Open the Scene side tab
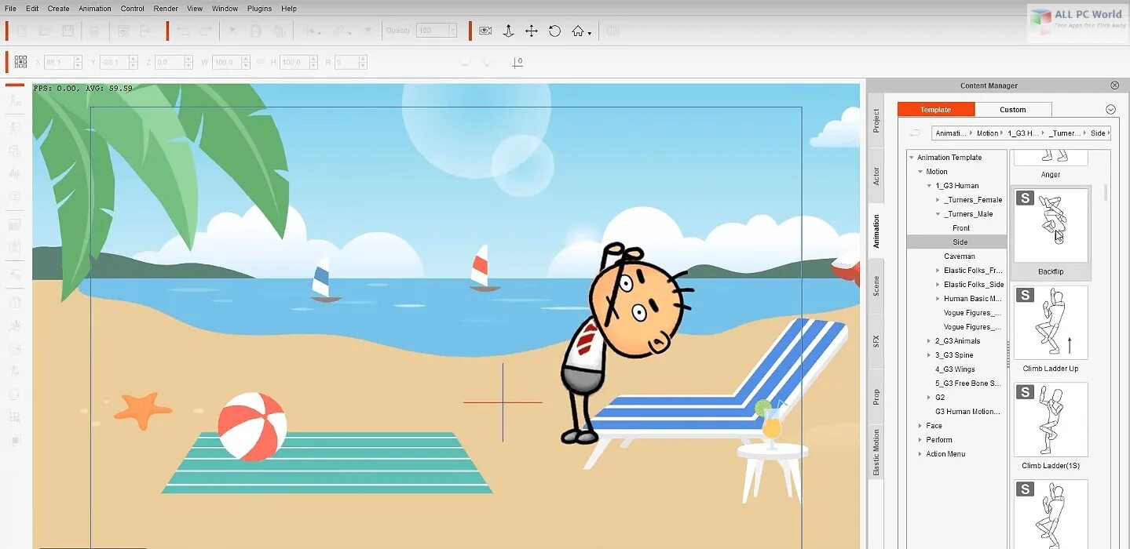 876,286
